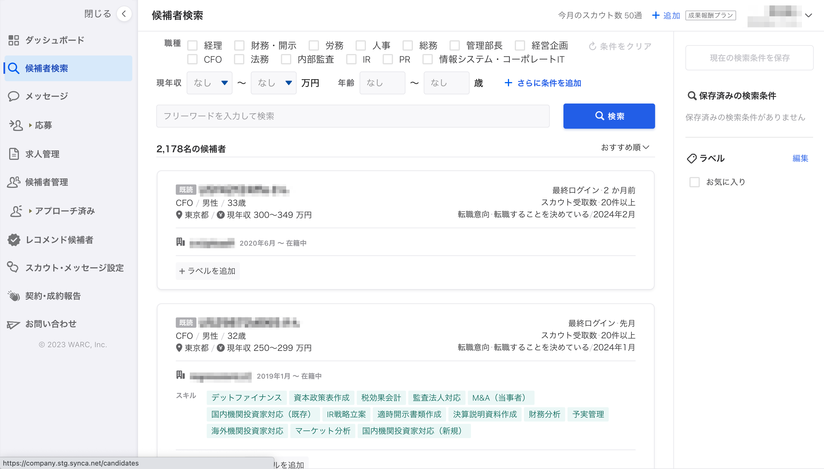Click location pin icon on 33歳 candidate
The height and width of the screenshot is (469, 824).
point(179,215)
